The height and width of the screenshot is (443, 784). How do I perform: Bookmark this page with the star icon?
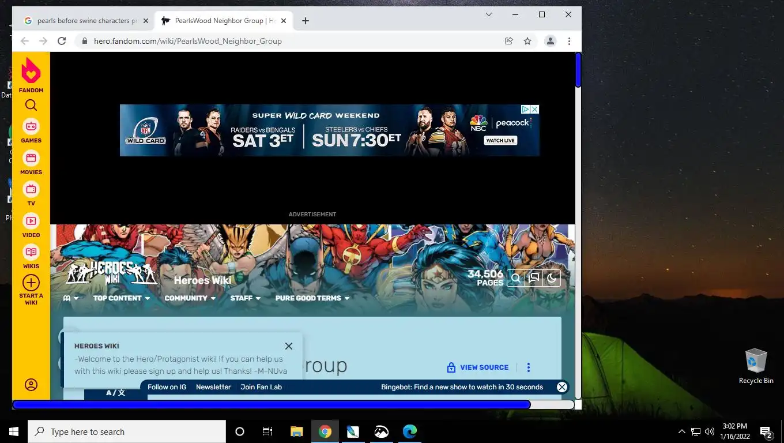pyautogui.click(x=527, y=41)
